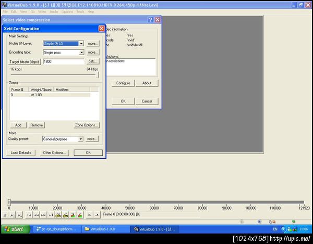The image size is (313, 244).
Task: Click the Frame # column header
Action: [19, 89]
